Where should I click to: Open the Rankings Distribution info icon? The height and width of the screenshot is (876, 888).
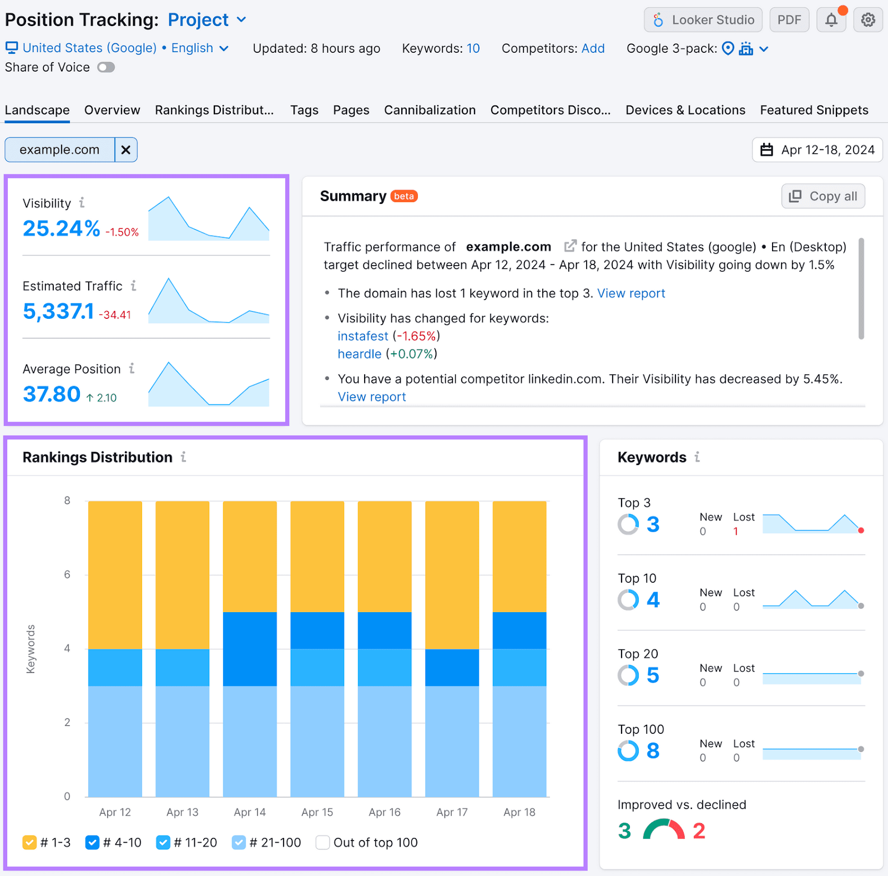pos(183,457)
